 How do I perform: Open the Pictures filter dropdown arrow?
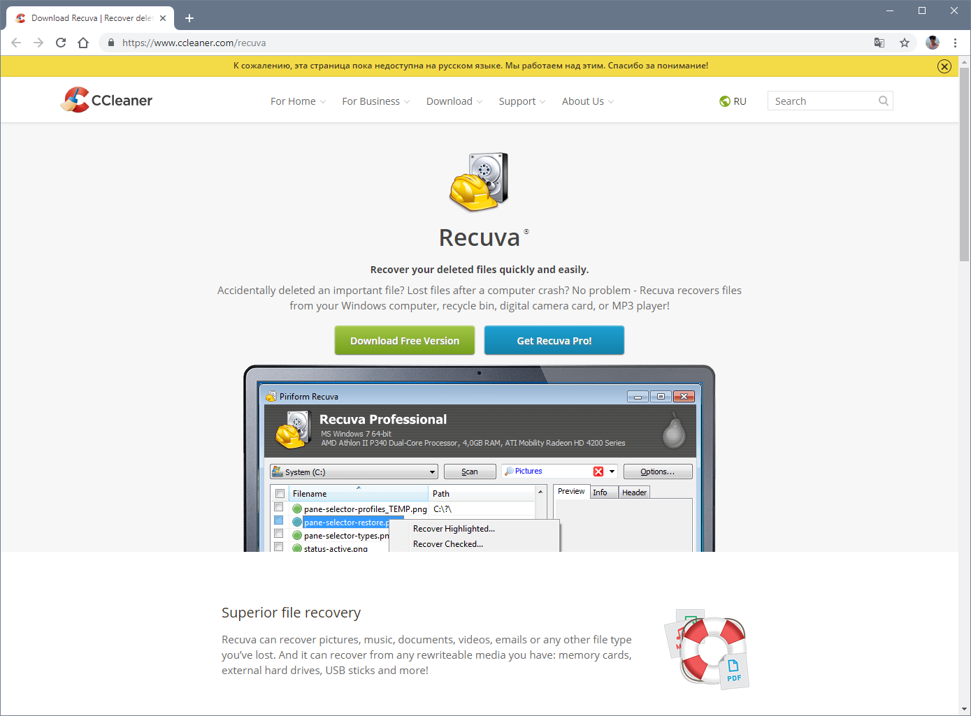[612, 472]
